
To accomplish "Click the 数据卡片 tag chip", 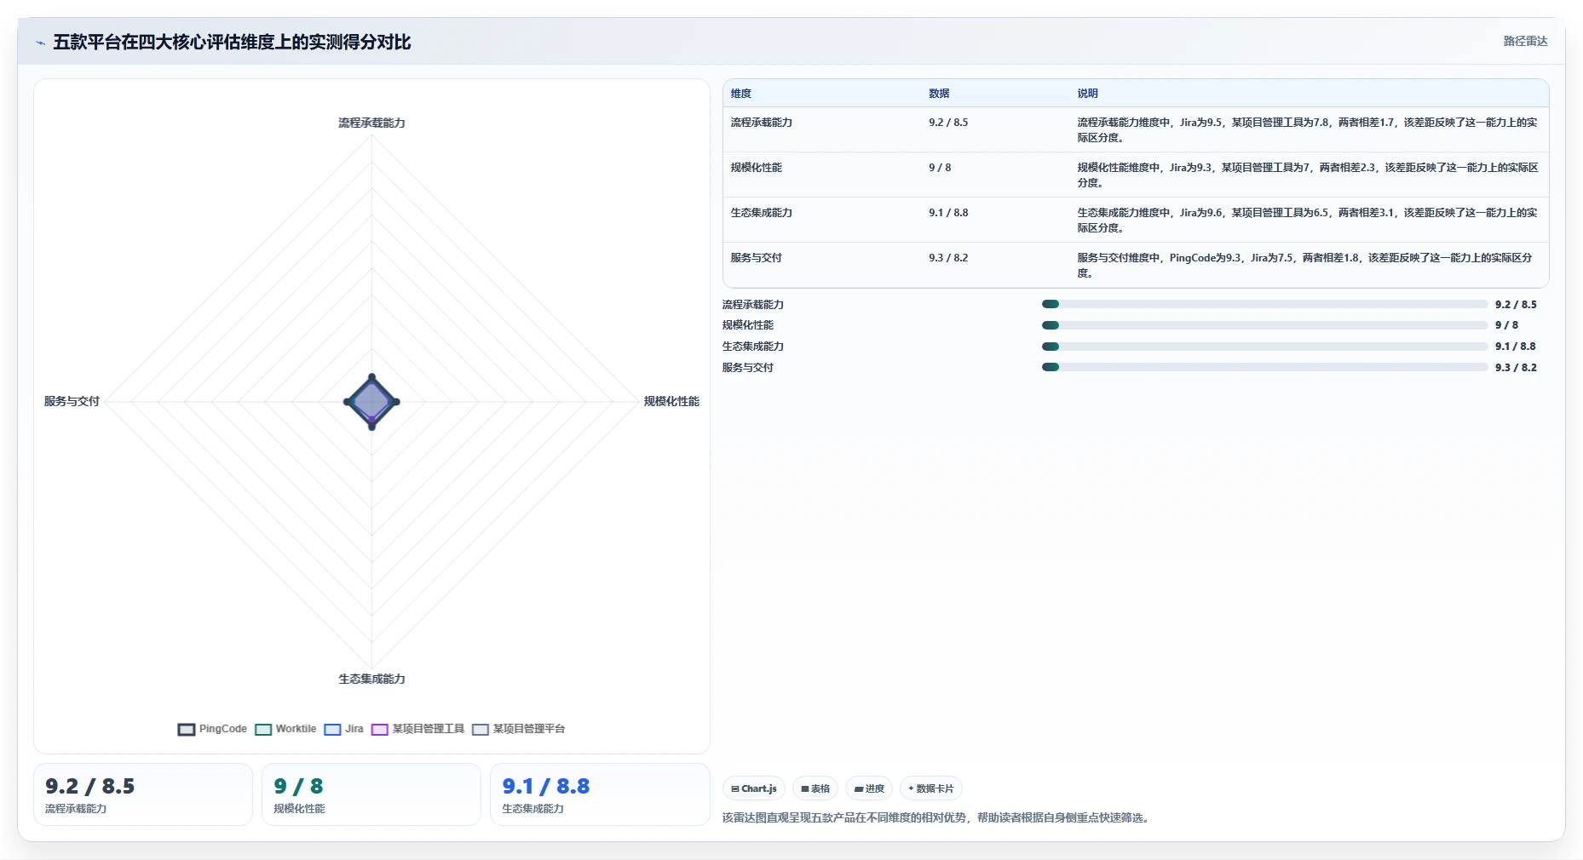I will [931, 788].
